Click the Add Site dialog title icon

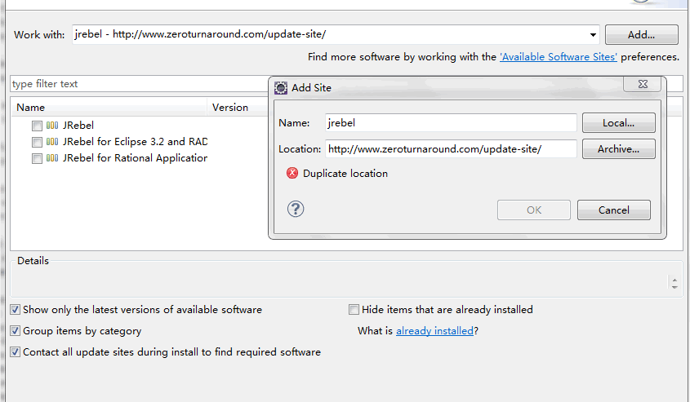point(281,87)
